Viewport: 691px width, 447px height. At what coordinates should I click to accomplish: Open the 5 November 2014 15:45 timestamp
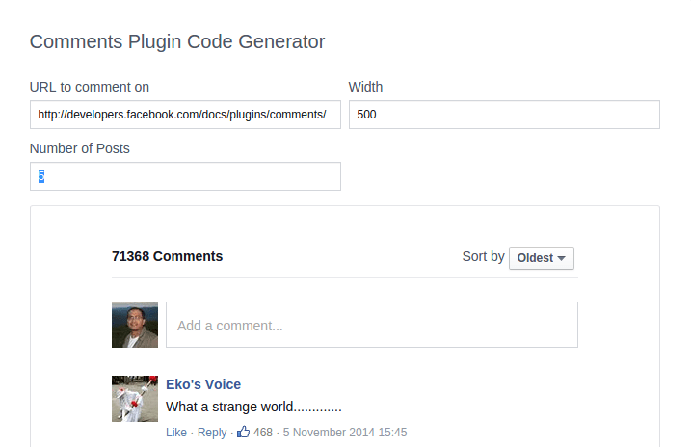345,433
